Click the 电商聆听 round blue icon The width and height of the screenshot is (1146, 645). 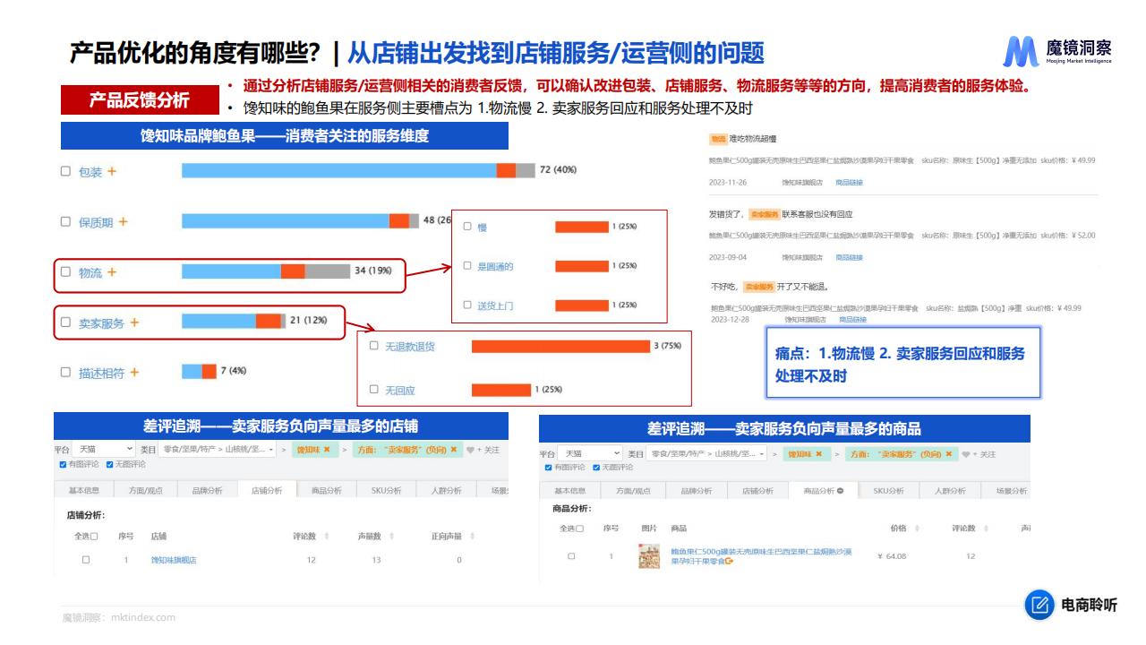1039,606
